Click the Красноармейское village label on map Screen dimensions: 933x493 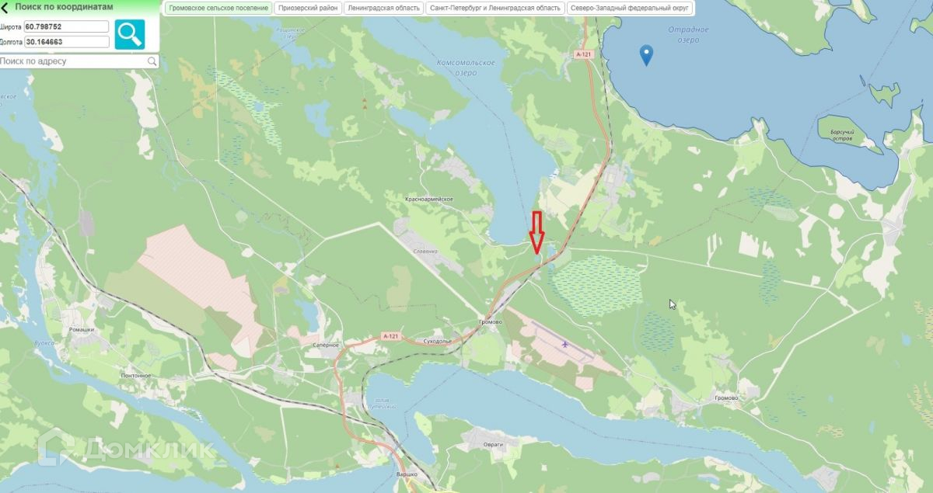(x=429, y=200)
